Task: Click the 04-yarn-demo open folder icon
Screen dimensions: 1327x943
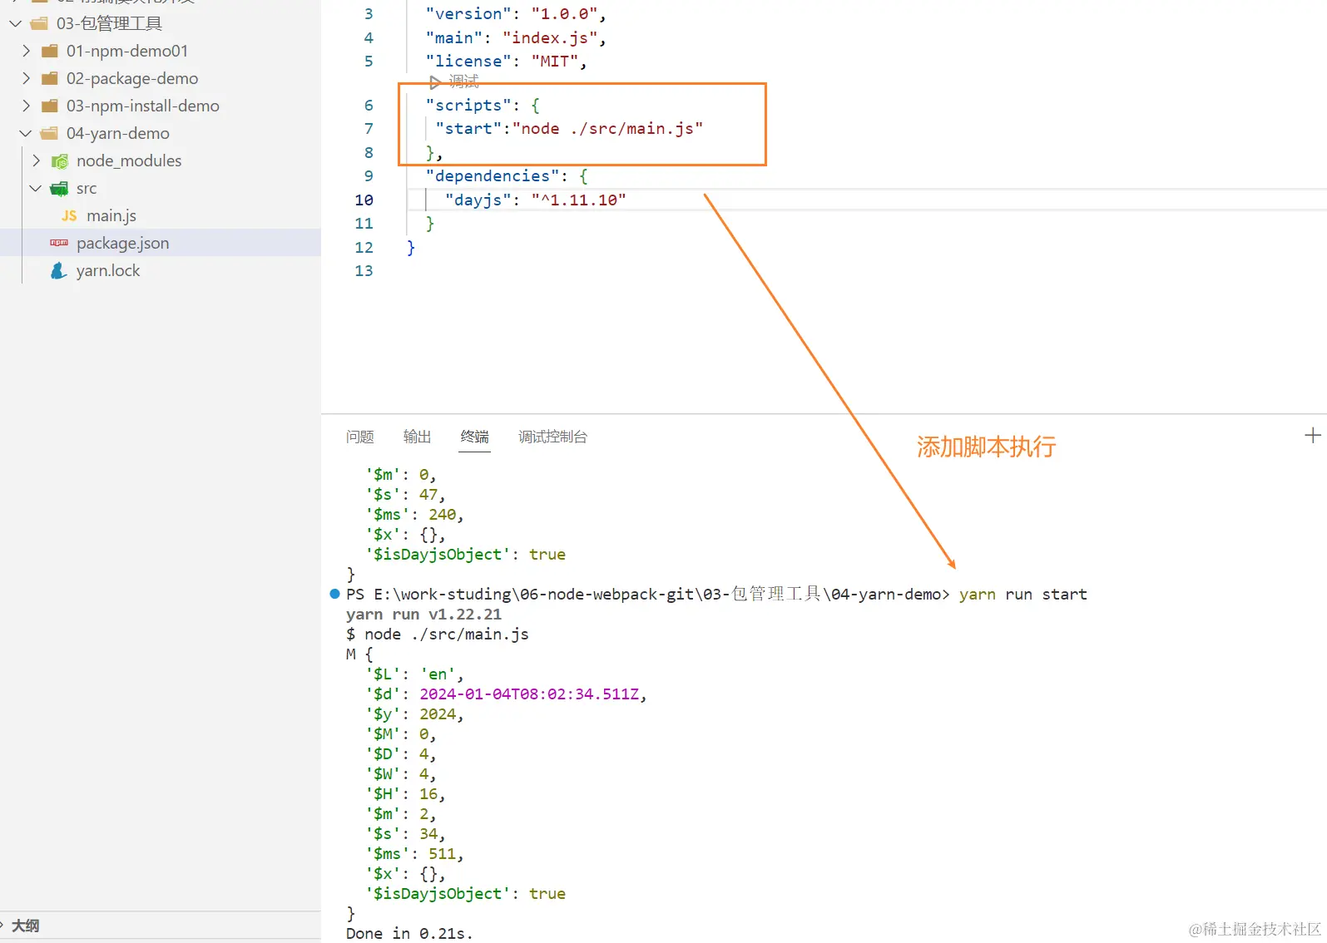Action: pos(50,133)
